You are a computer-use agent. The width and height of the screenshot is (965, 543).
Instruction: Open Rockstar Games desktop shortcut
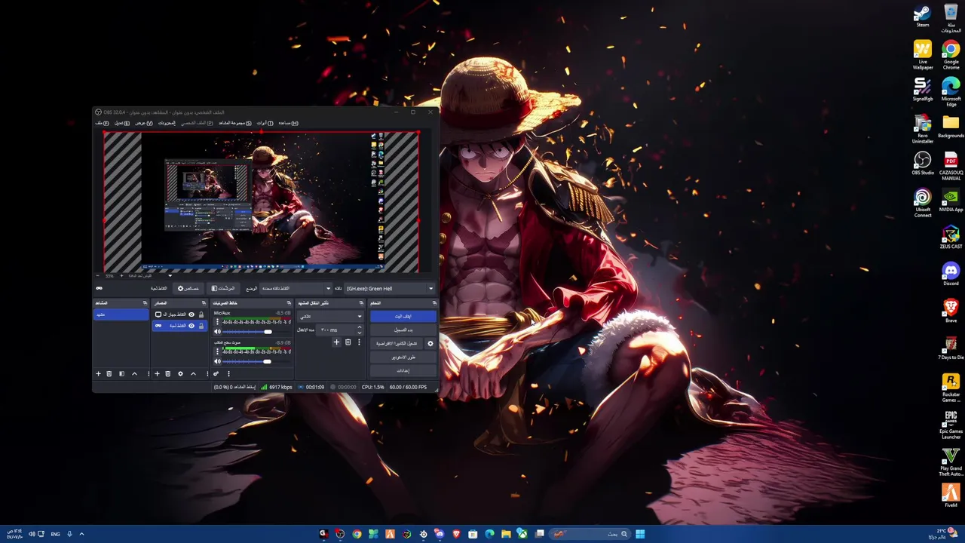point(951,388)
